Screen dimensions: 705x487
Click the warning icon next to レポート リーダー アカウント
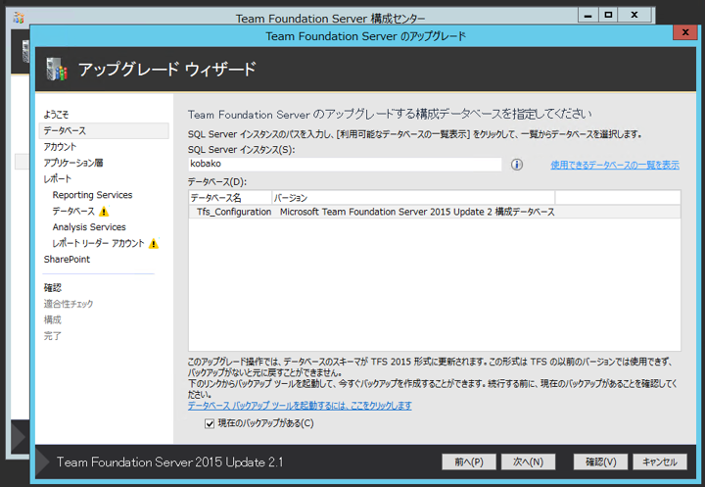point(154,243)
